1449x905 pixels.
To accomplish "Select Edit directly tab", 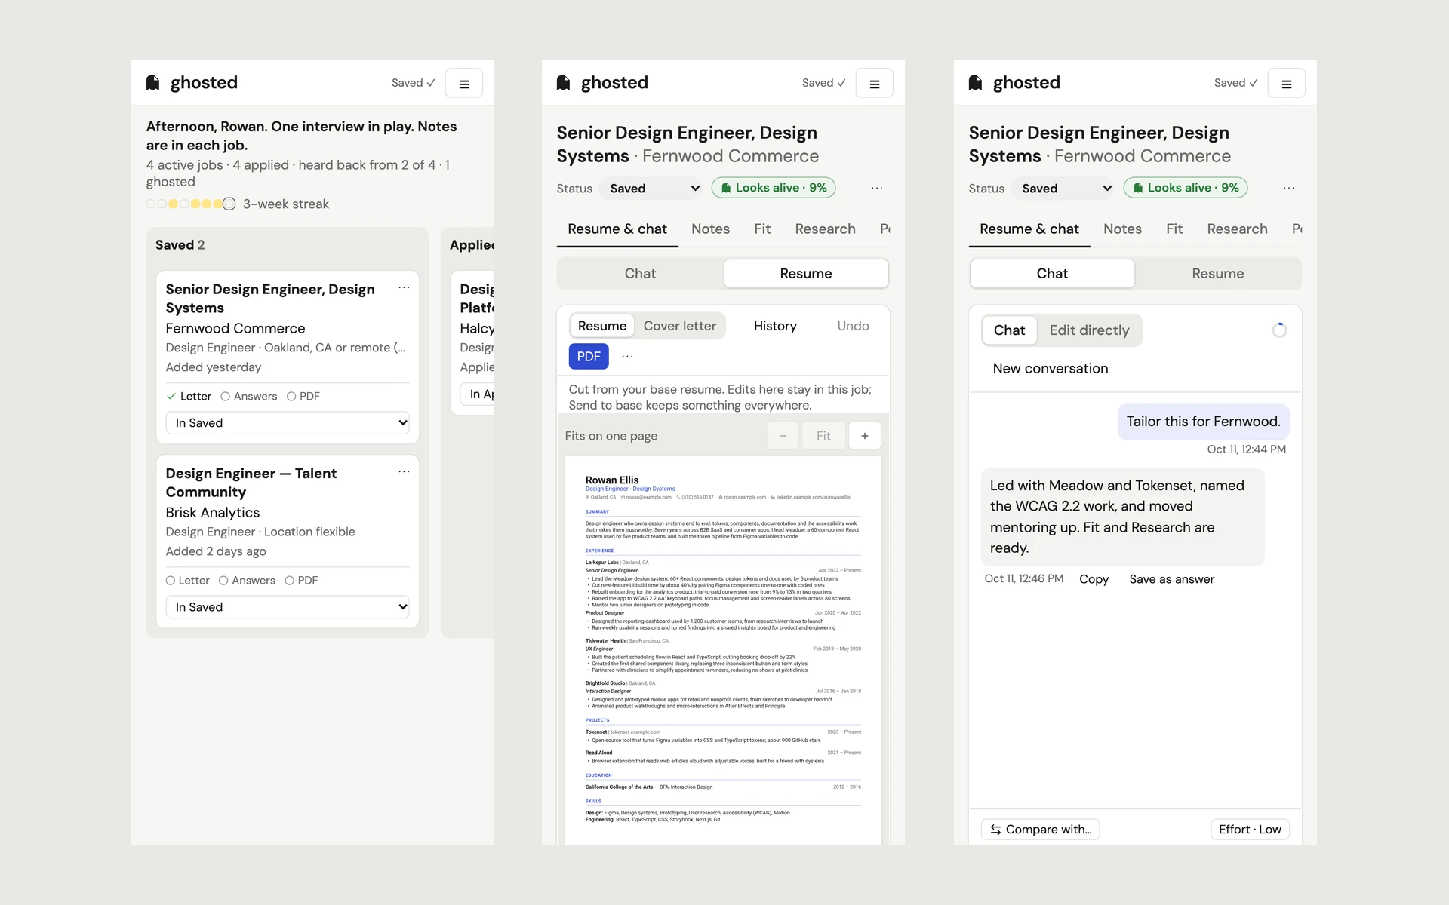I will 1089,330.
